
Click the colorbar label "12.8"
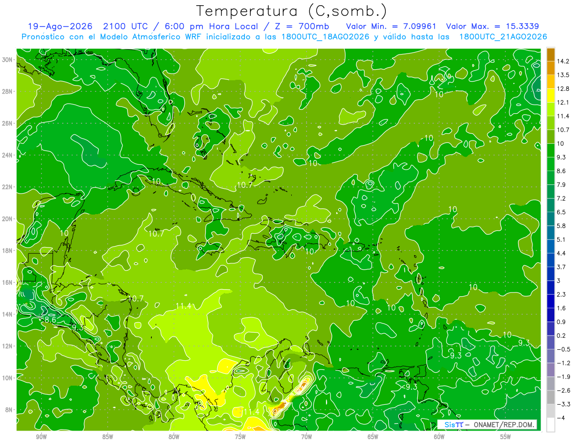click(562, 89)
